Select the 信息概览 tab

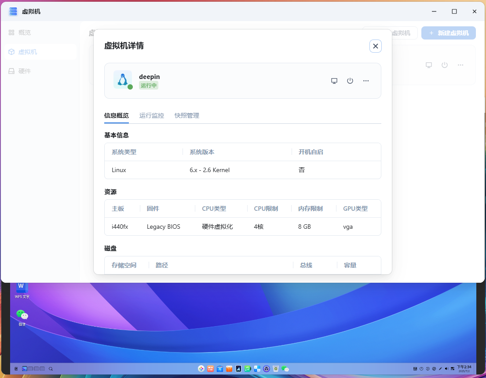coord(117,115)
